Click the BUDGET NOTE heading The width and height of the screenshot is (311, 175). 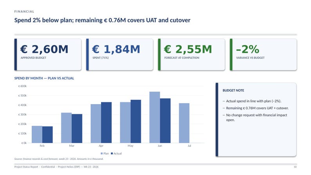[x=233, y=90]
